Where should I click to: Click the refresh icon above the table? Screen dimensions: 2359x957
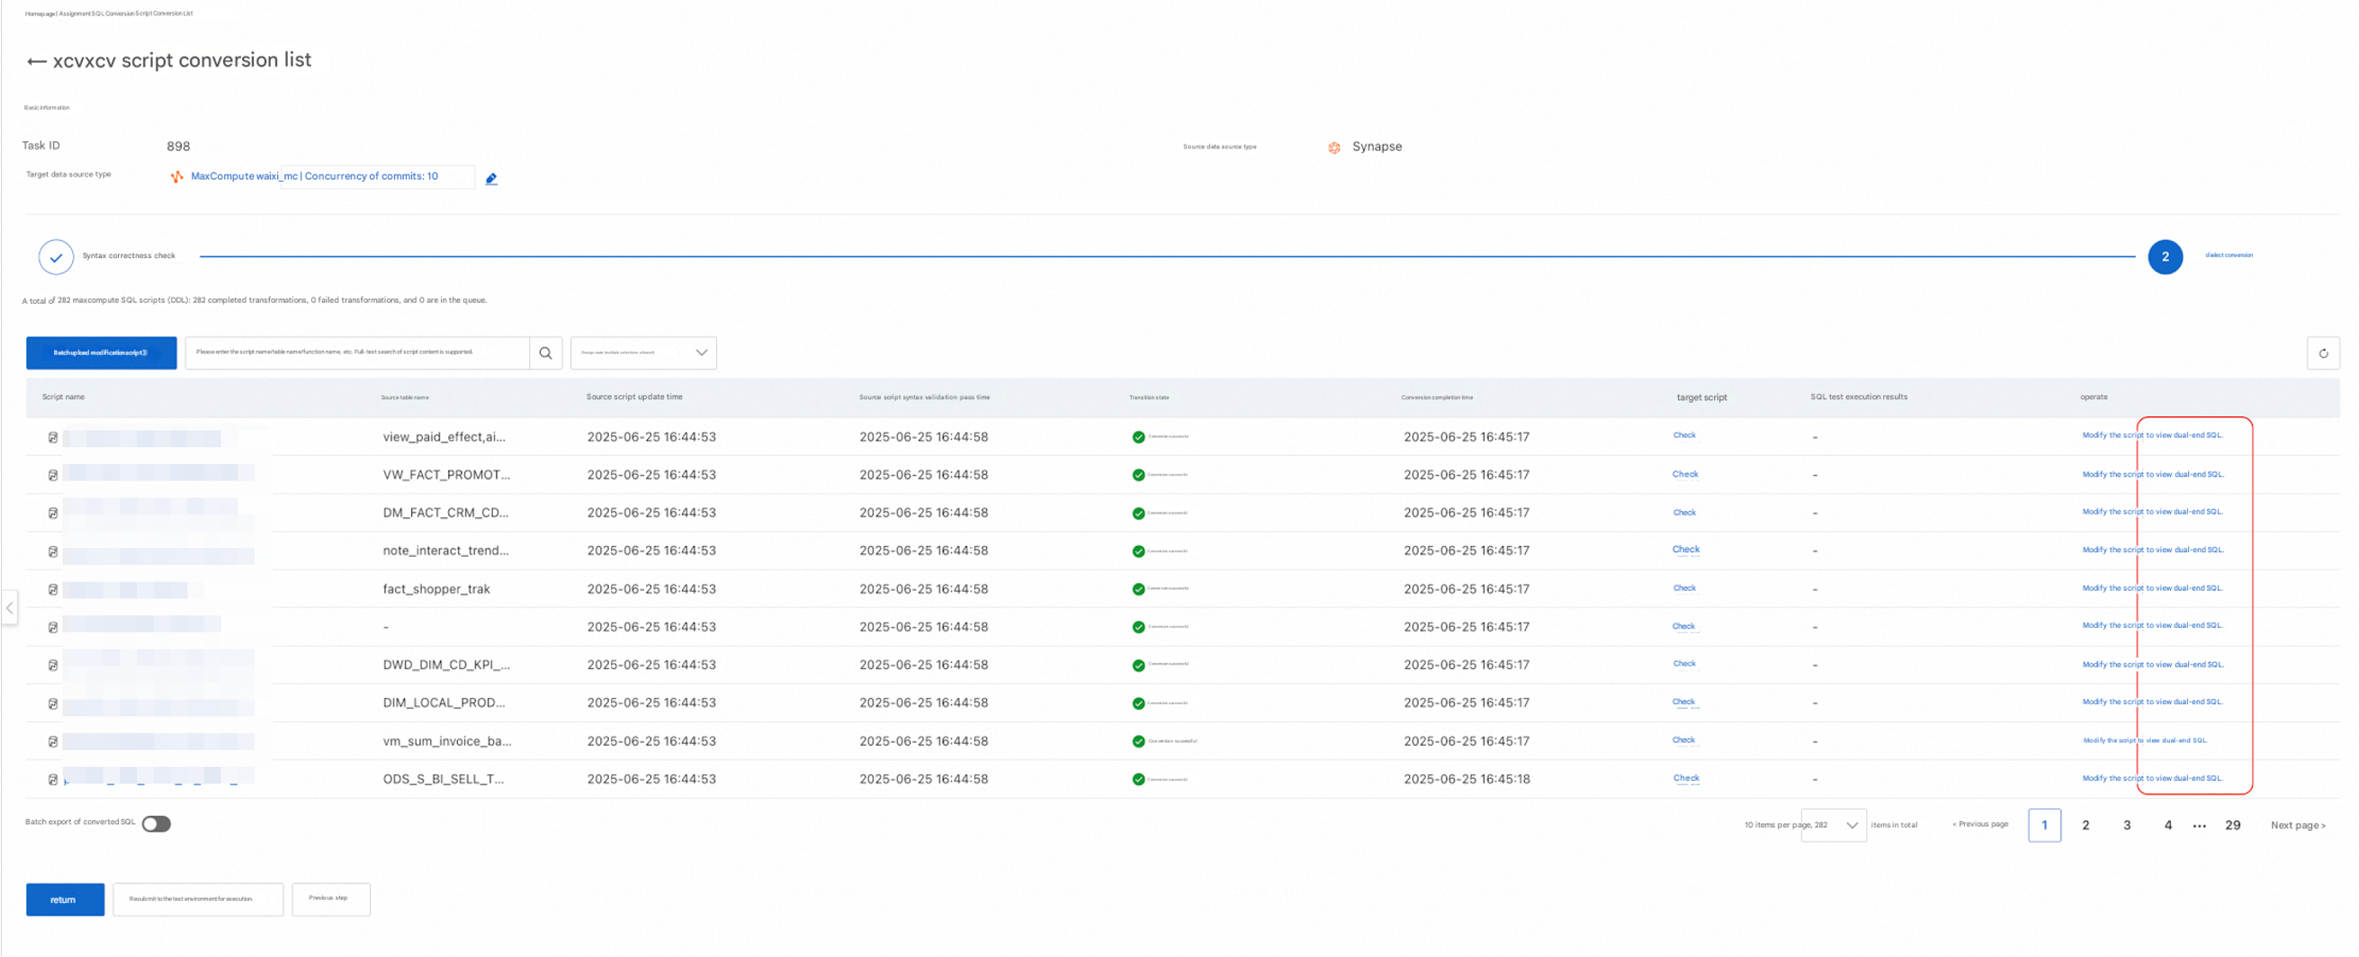(2322, 353)
